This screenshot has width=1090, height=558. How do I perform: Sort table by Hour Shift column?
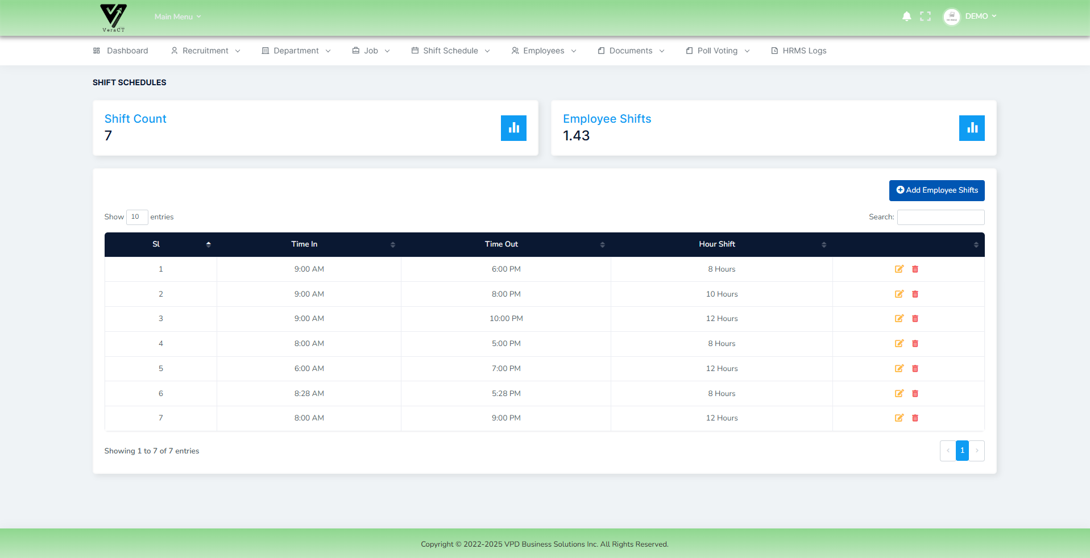click(717, 244)
